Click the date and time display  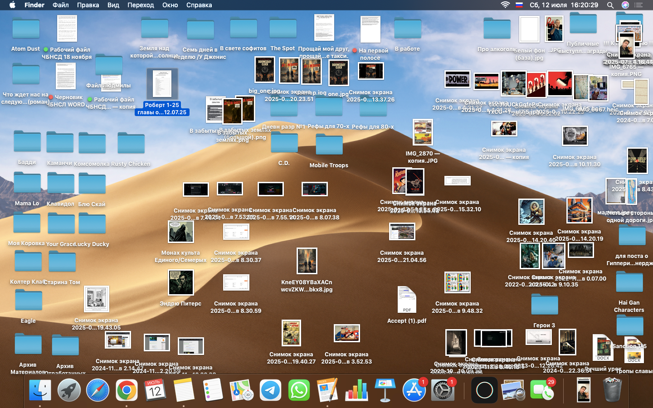pos(564,5)
